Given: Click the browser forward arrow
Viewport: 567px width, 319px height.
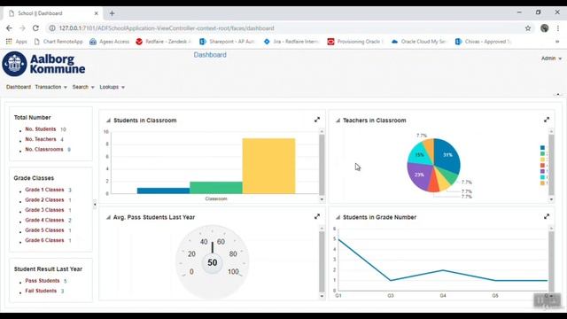Looking at the screenshot, I should pyautogui.click(x=22, y=28).
